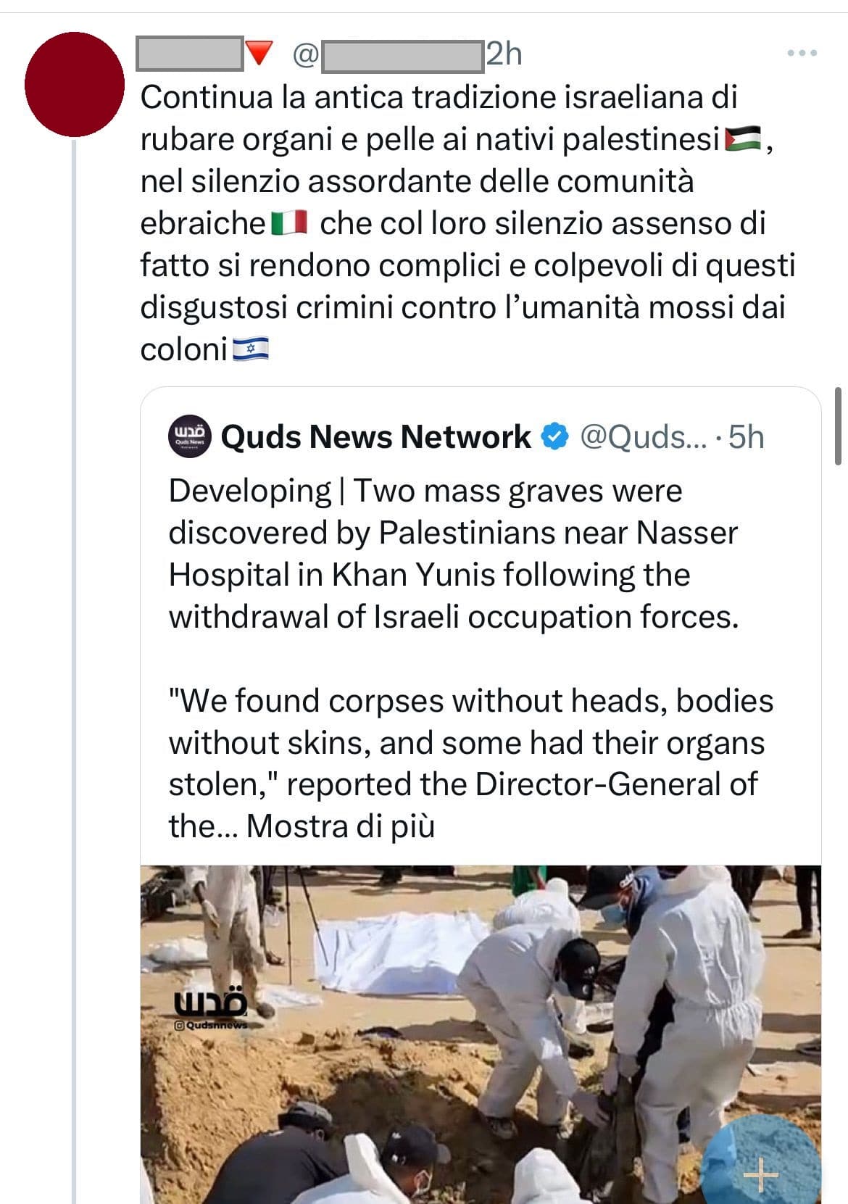848x1204 pixels.
Task: Click the "2h" timestamp of the main tweet
Action: coord(504,54)
